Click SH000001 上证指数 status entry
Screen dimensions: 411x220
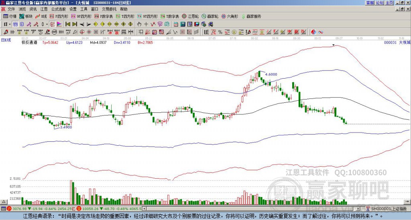[389, 209]
